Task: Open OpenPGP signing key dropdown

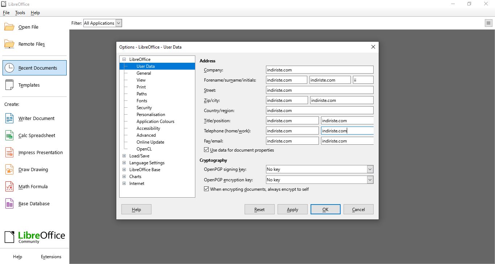Action: point(320,169)
